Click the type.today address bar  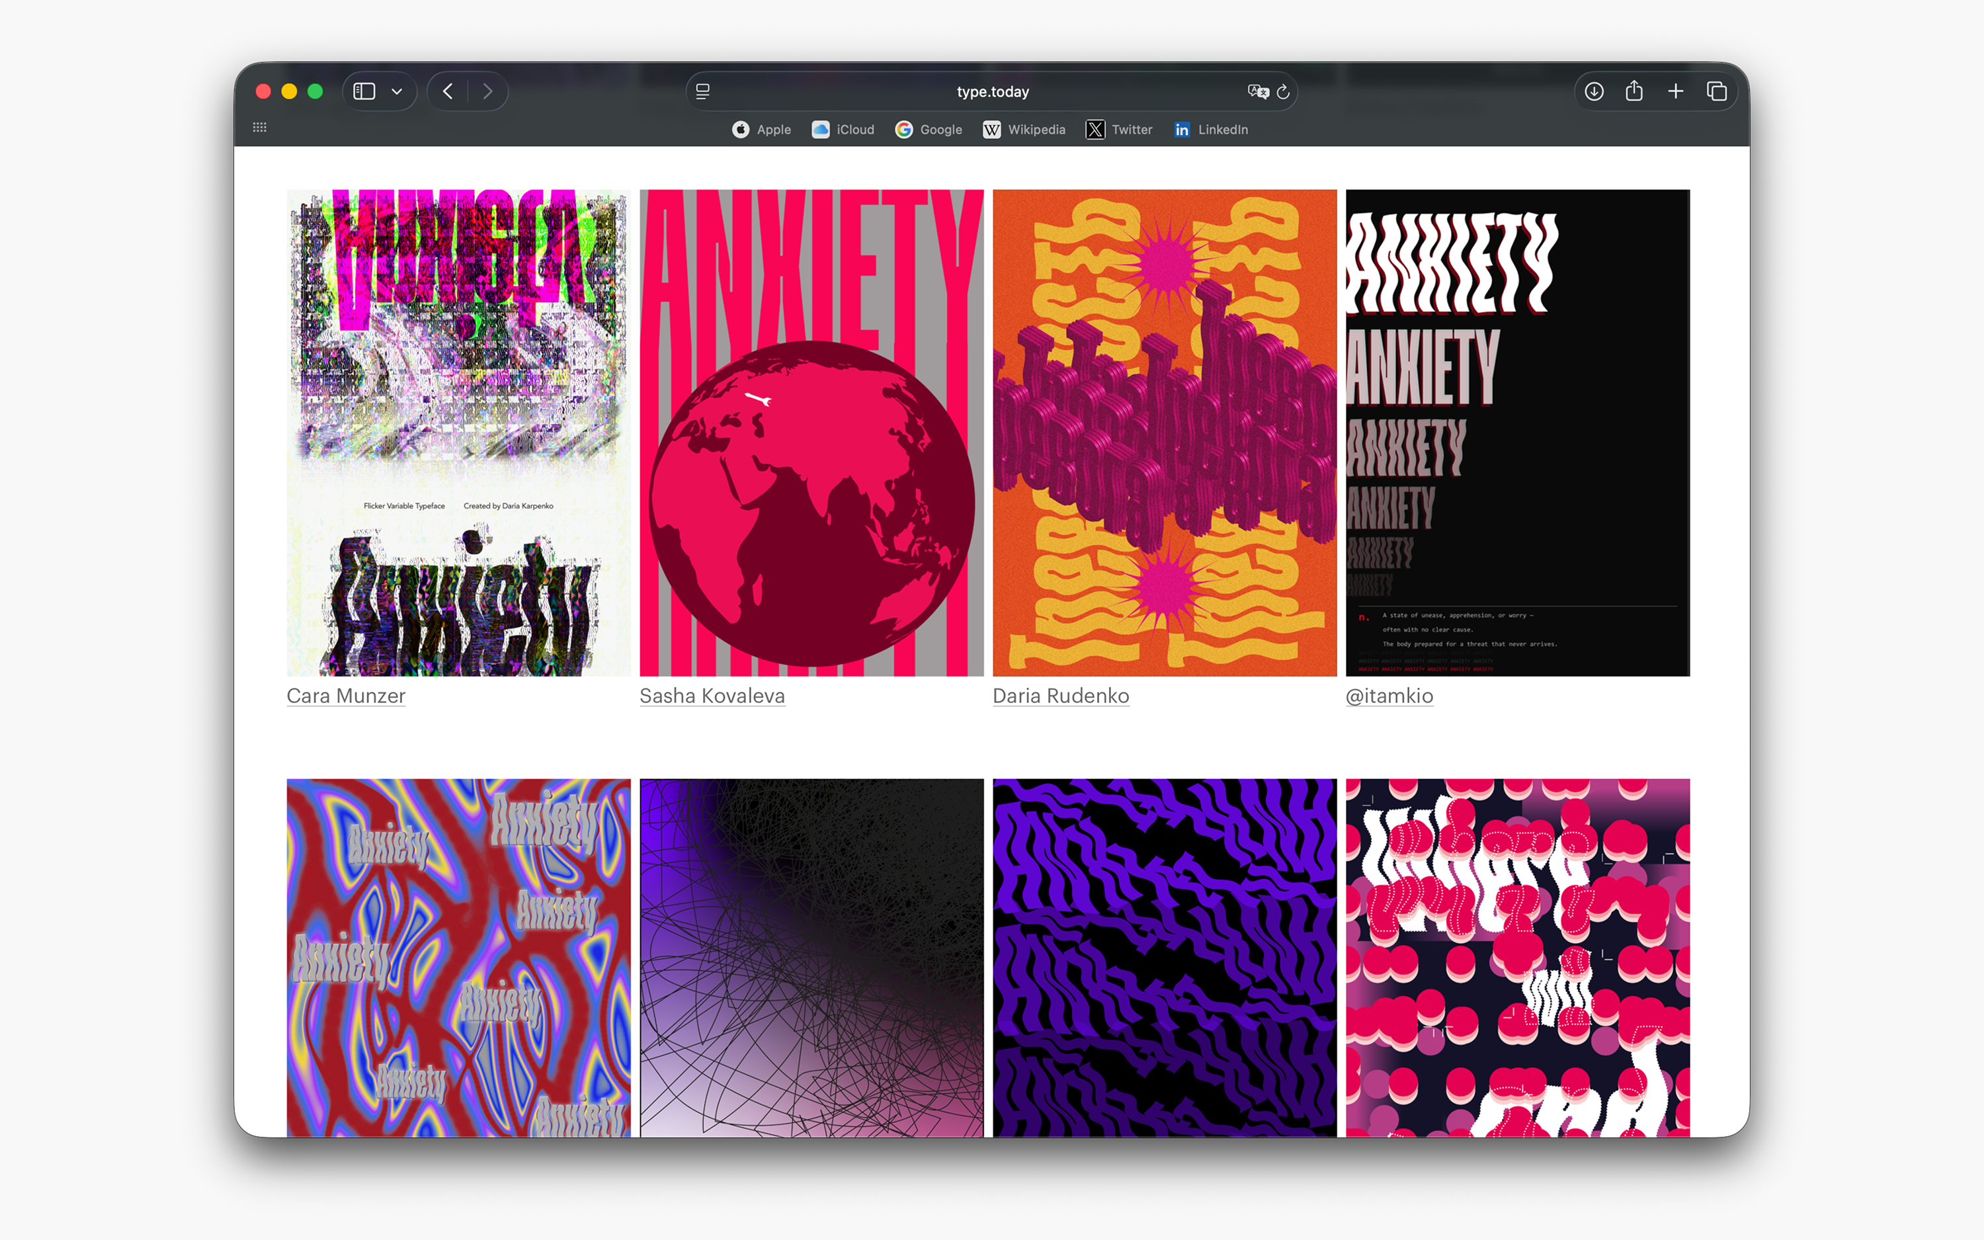coord(992,92)
